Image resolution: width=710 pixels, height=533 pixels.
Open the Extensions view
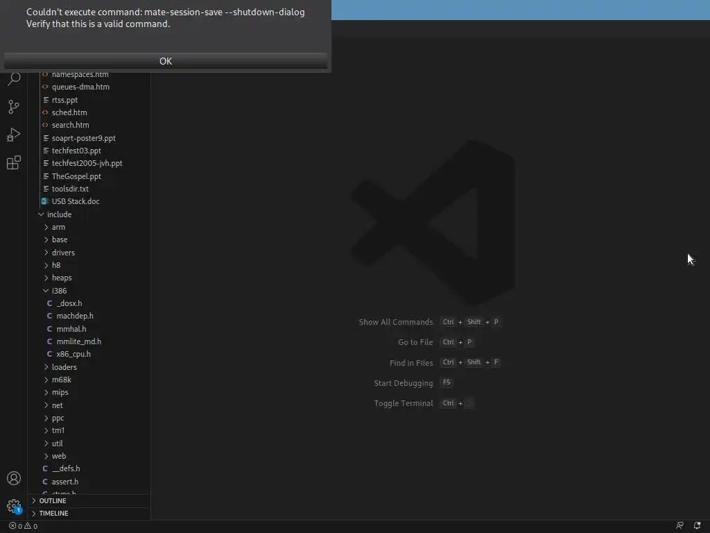tap(14, 162)
